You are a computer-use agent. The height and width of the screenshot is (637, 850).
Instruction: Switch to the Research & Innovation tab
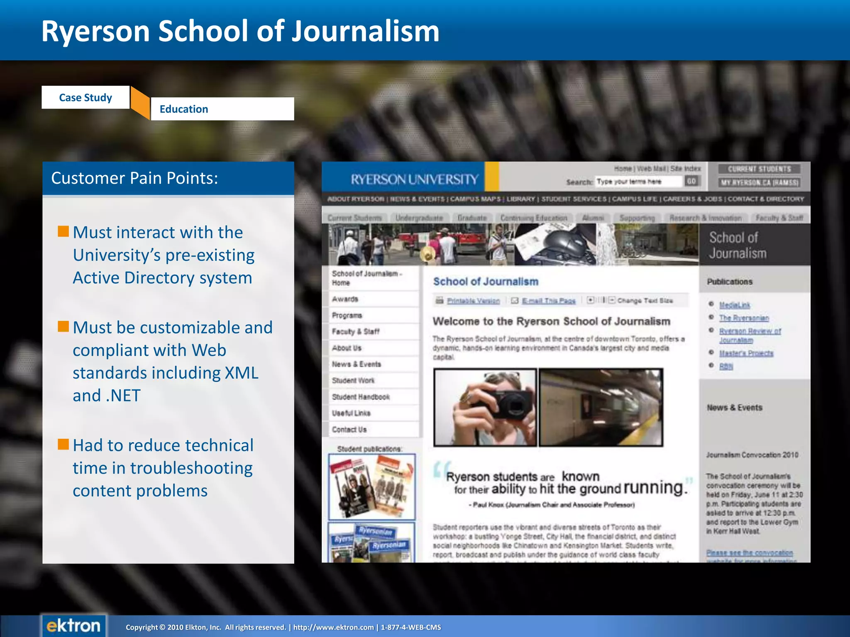coord(706,218)
